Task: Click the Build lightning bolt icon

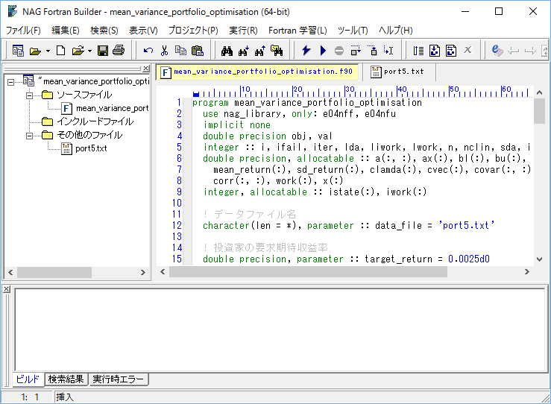Action: pos(306,51)
